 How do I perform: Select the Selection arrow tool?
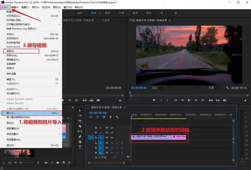[x=80, y=110]
